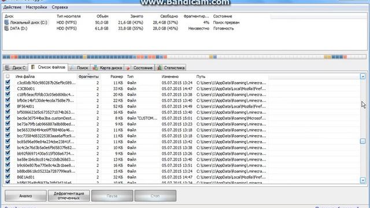Screen dimensions: 370x208
Task: Click the file list scrollbar down arrow
Action: click(362, 180)
